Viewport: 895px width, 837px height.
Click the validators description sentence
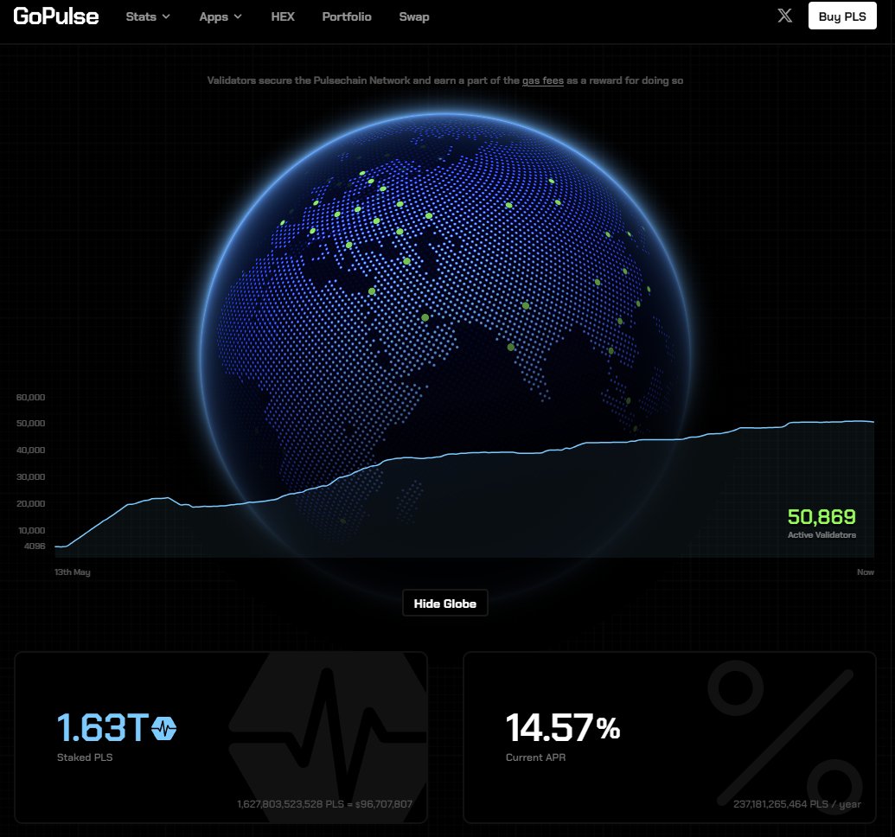point(444,80)
